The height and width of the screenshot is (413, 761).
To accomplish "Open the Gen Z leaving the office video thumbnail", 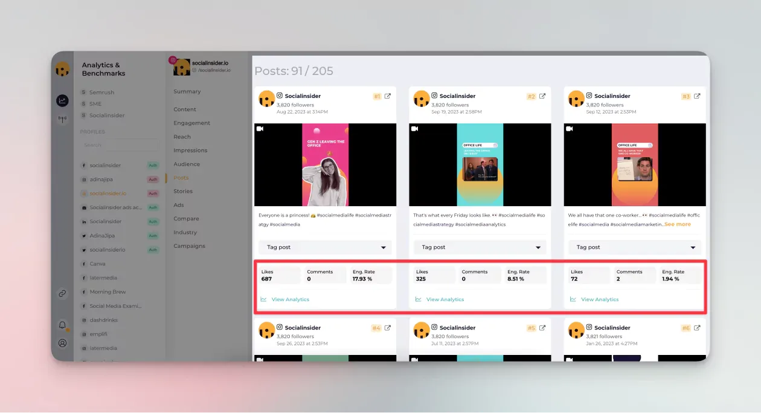I will pos(326,165).
